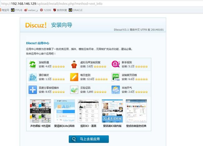Open the ORACLE bookmark label
The image size is (203, 146).
coord(77,10)
